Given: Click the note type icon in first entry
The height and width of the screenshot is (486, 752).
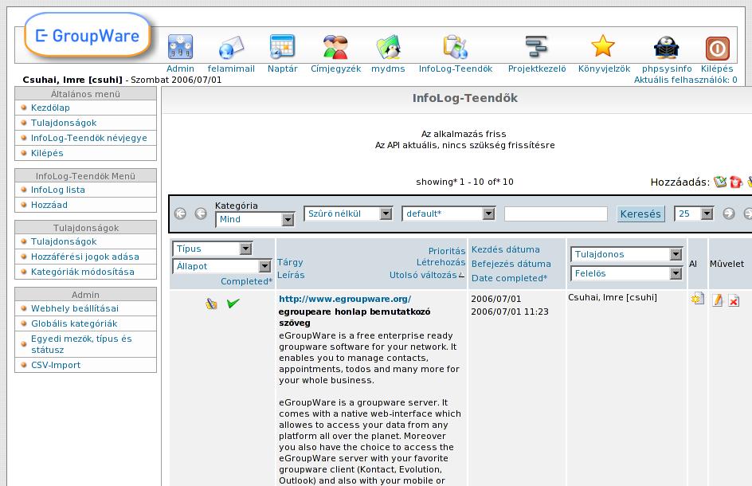Looking at the screenshot, I should pos(212,304).
